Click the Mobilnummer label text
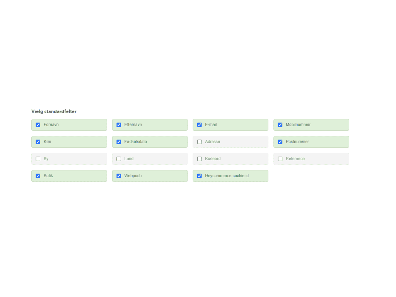The width and height of the screenshot is (396, 297). [298, 125]
